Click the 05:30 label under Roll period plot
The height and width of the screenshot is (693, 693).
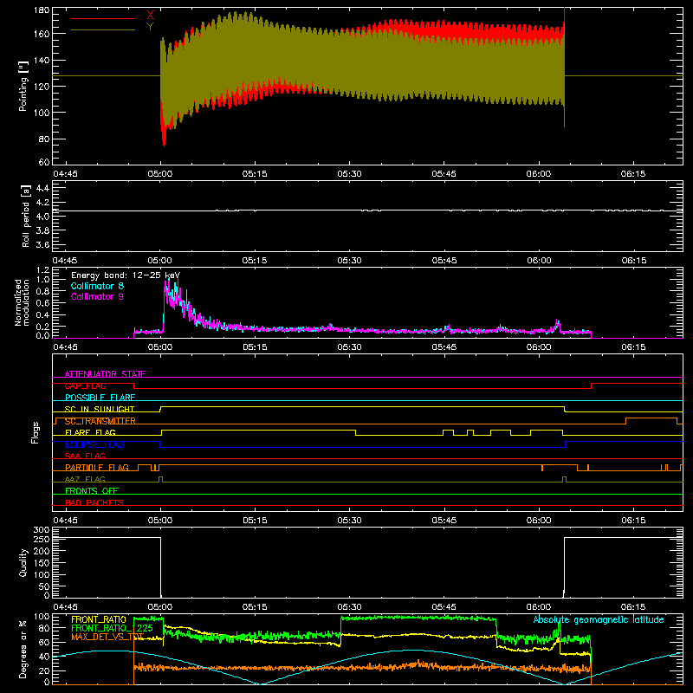349,261
